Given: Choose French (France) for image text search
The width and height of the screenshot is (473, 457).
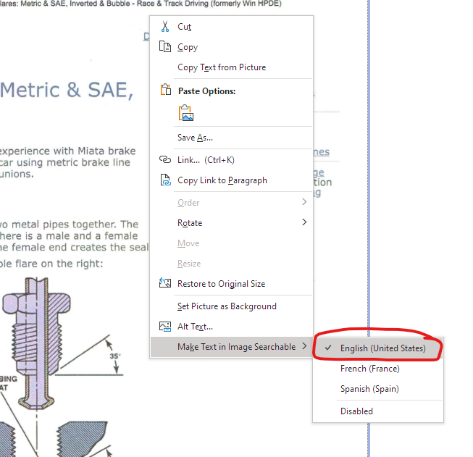Looking at the screenshot, I should point(369,369).
